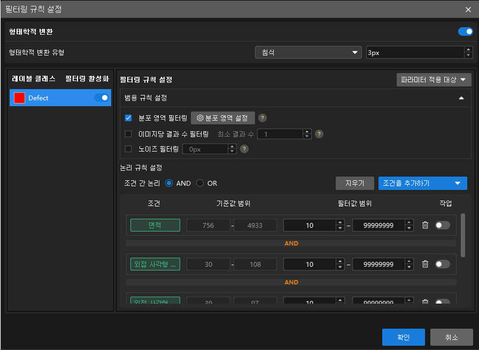The image size is (479, 350).
Task: Delete the 30–108 외접 사각형 condition row
Action: click(x=425, y=264)
